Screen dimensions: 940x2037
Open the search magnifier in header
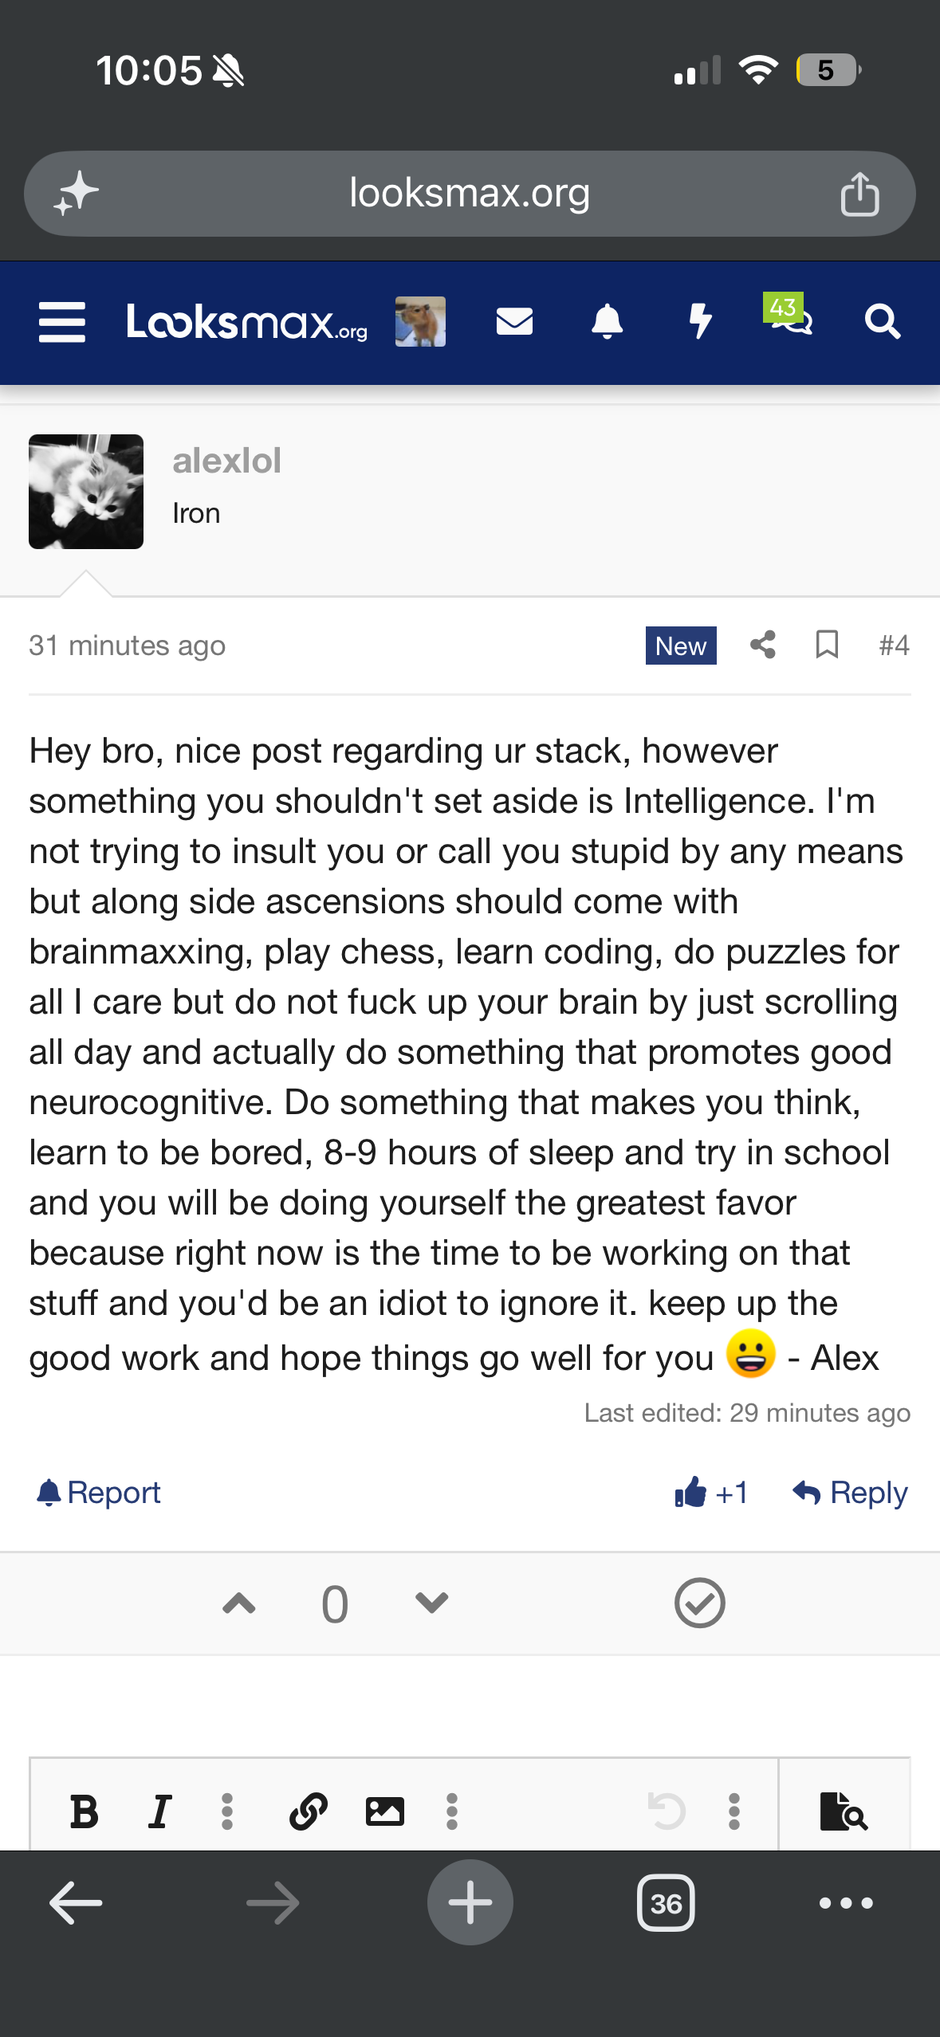[x=883, y=322]
